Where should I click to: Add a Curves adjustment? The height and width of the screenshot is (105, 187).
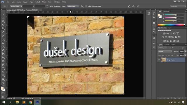171,34
